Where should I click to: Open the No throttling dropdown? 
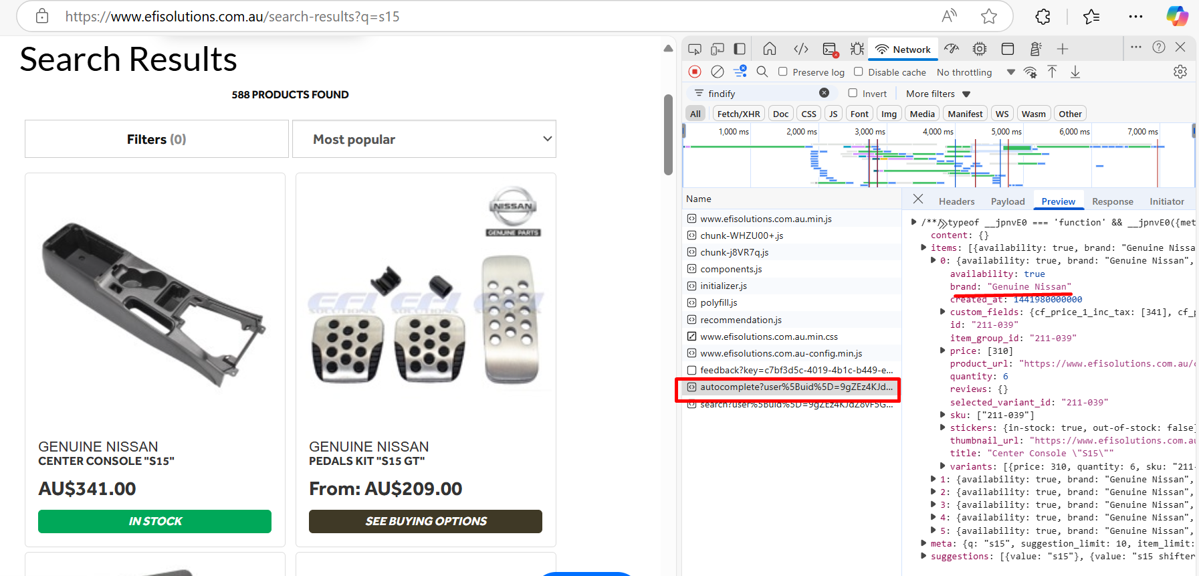pyautogui.click(x=976, y=72)
